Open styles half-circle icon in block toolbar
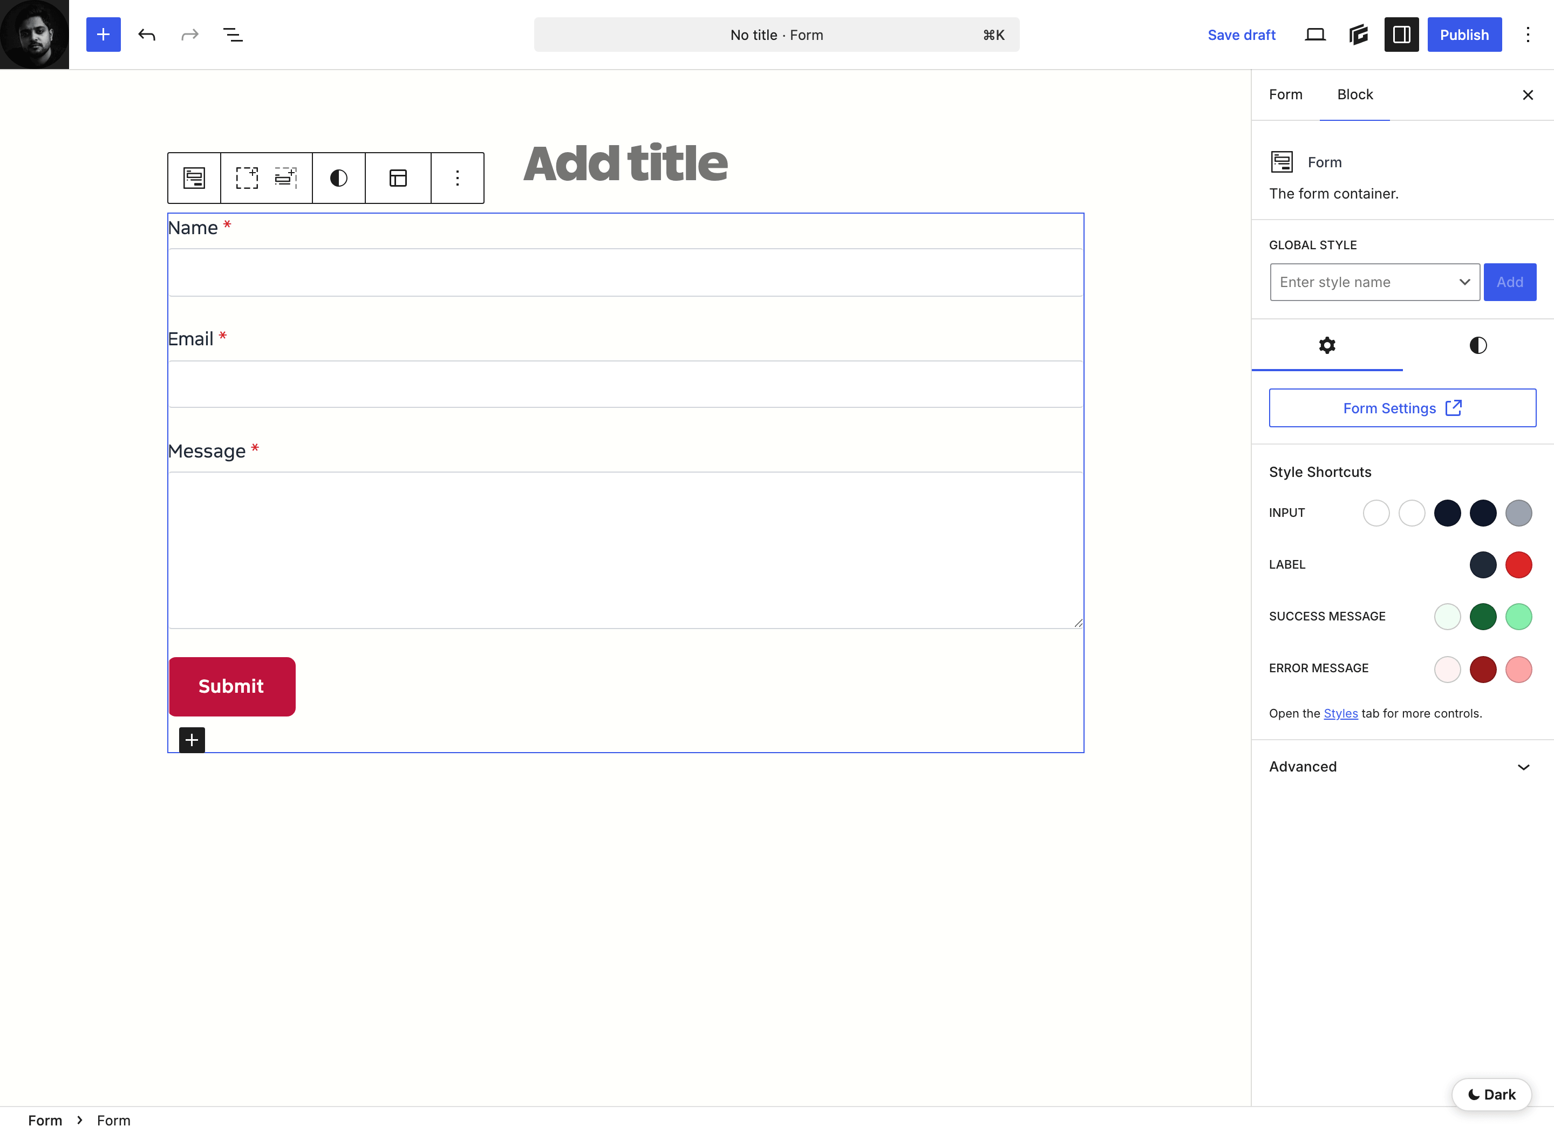The width and height of the screenshot is (1554, 1133). pos(339,178)
